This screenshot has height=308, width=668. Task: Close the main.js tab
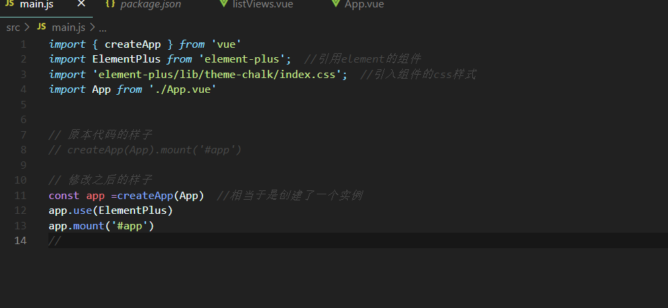[81, 4]
